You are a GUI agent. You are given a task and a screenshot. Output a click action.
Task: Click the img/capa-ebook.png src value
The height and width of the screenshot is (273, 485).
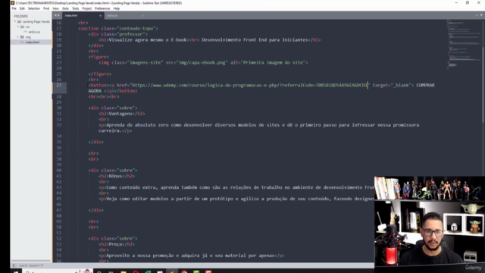(x=202, y=62)
